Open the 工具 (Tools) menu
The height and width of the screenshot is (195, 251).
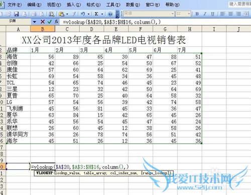pos(113,5)
